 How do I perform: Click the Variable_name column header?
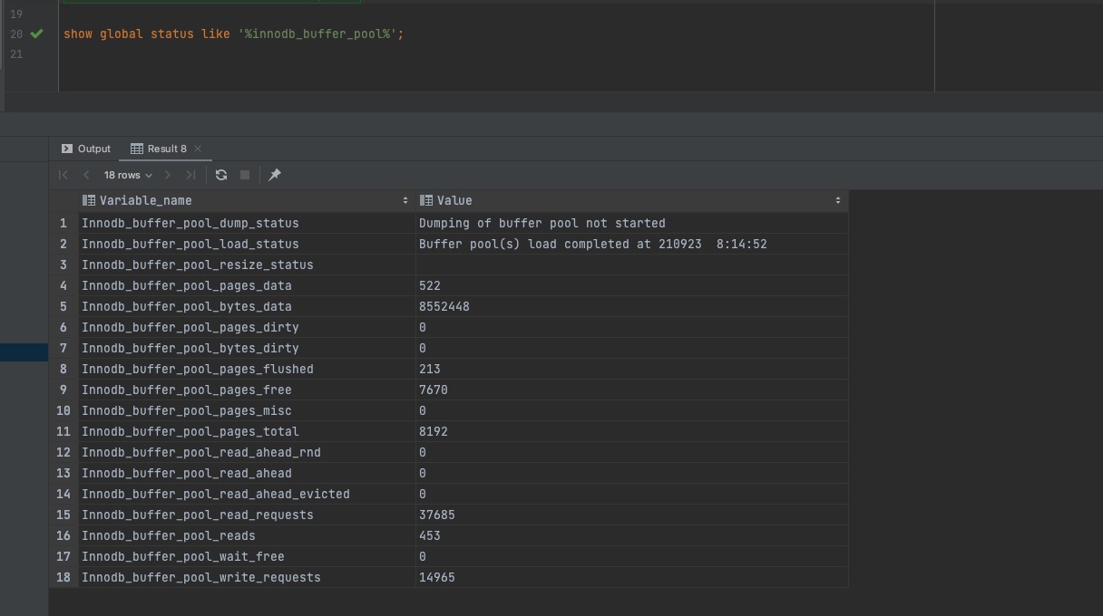point(145,200)
